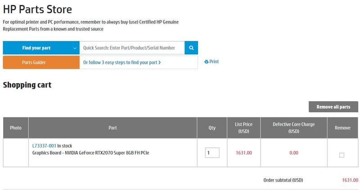Click the Part column header

tap(113, 128)
